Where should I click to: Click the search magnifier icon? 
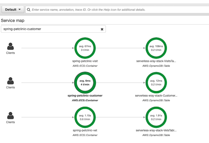click(29, 10)
